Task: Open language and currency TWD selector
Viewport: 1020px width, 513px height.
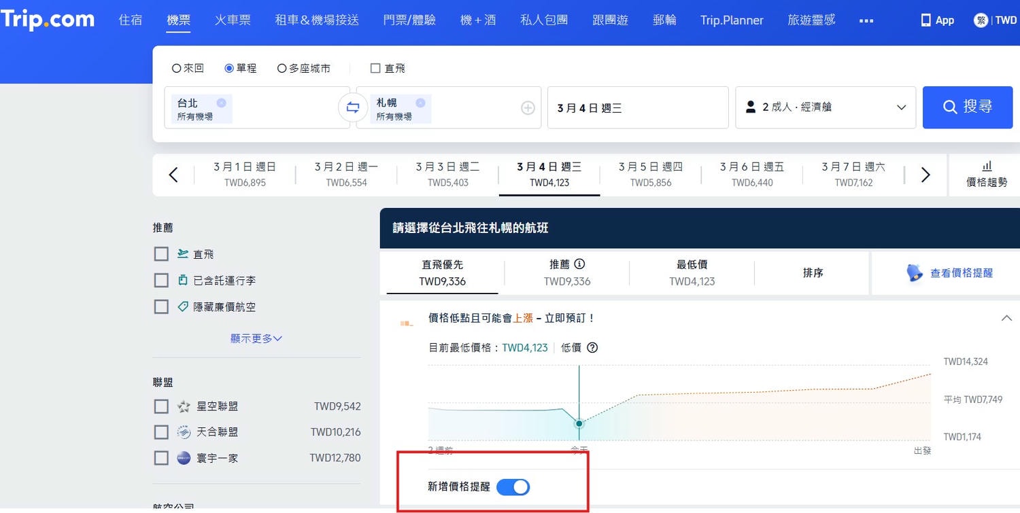Action: pos(996,20)
